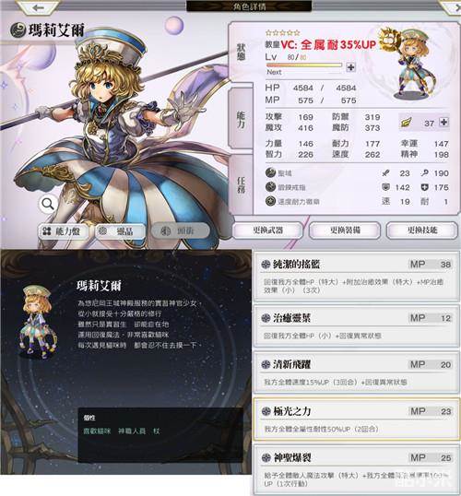Screen dimensions: 461x496
Task: Select the 治癒靈葉 skill entry
Action: (357, 325)
